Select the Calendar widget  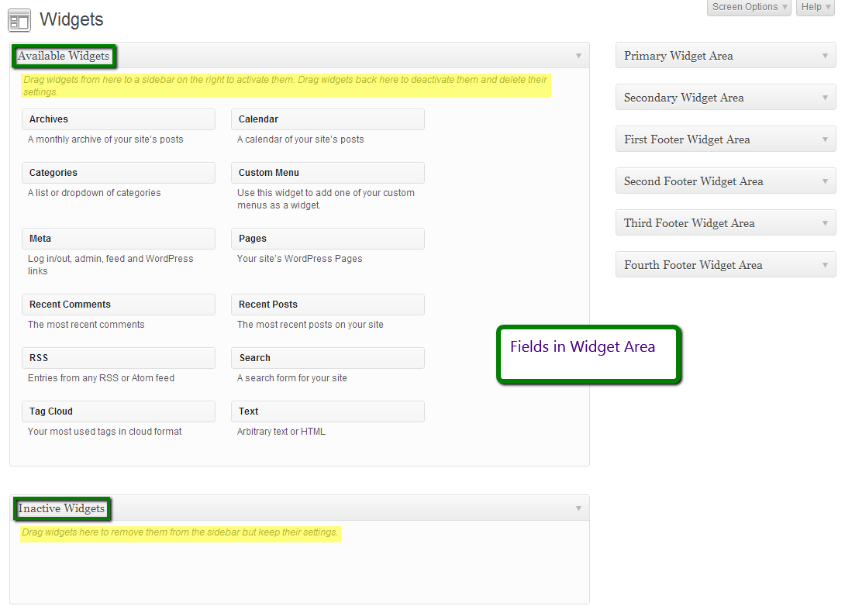pyautogui.click(x=327, y=119)
